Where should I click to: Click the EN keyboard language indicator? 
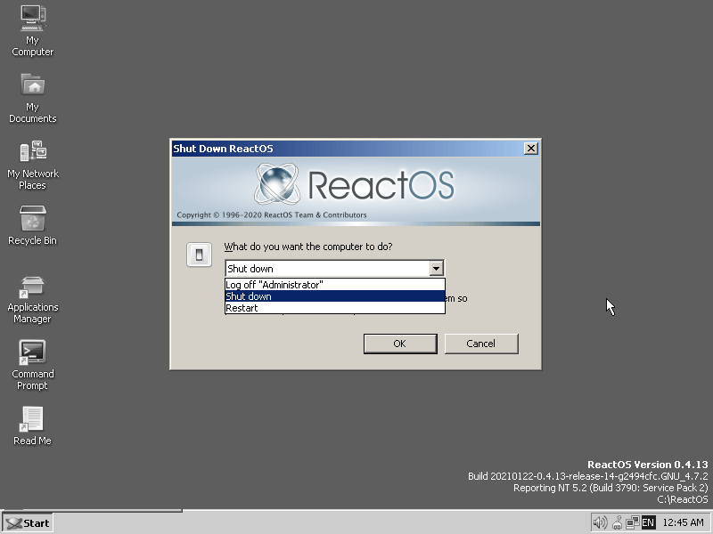click(x=648, y=522)
